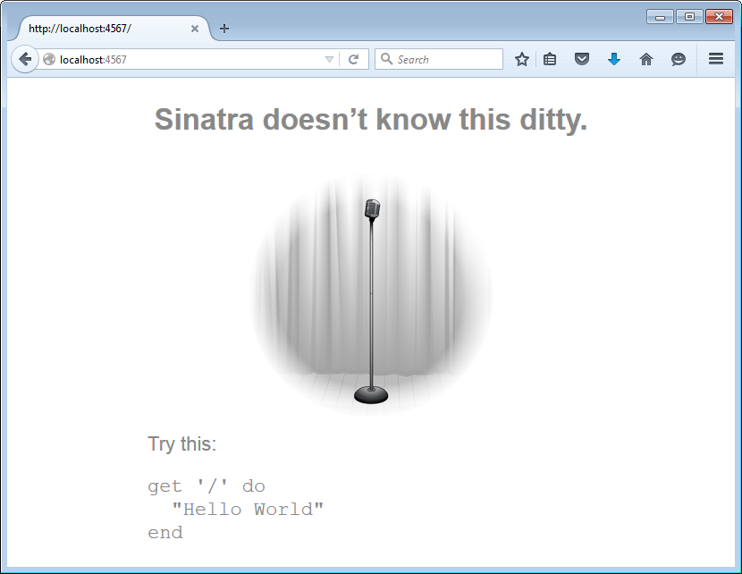The image size is (742, 574).
Task: Go to the Home page icon
Action: [646, 59]
